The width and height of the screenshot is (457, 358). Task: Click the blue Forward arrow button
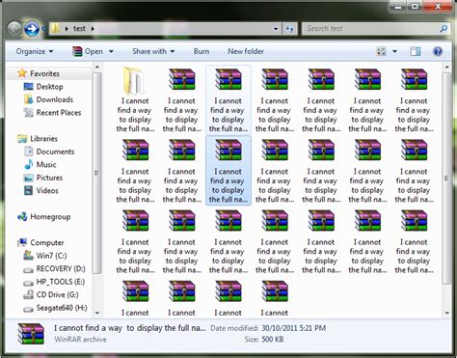pyautogui.click(x=32, y=29)
